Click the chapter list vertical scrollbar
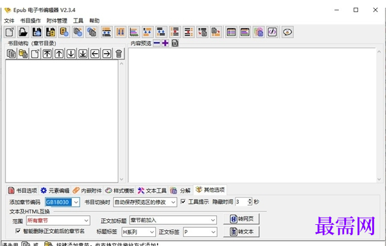The width and height of the screenshot is (387, 246). click(121, 121)
